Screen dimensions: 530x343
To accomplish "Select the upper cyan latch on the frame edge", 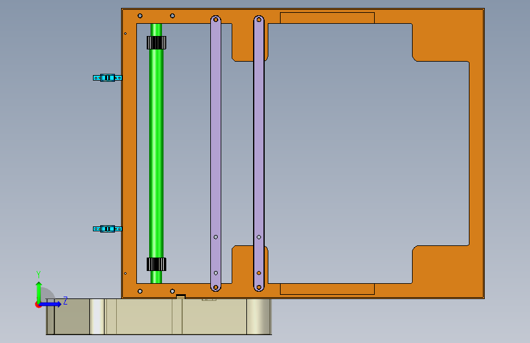I will [108, 78].
